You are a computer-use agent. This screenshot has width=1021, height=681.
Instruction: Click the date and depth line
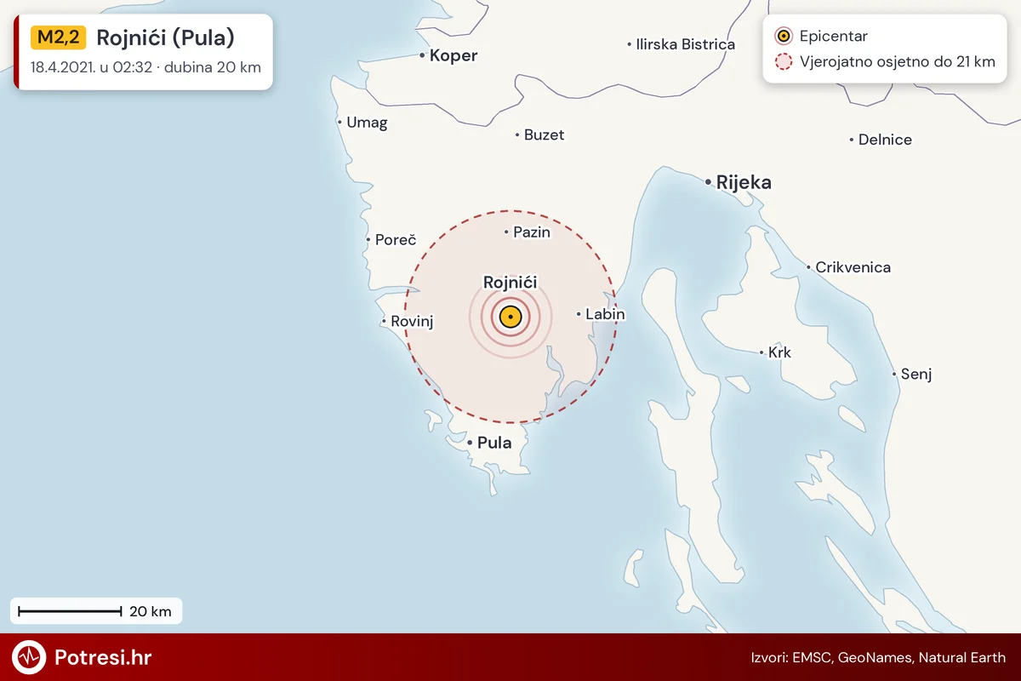145,67
